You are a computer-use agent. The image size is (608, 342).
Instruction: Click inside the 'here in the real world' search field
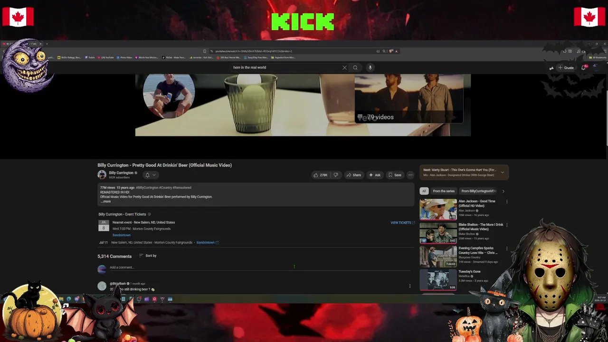pyautogui.click(x=285, y=67)
